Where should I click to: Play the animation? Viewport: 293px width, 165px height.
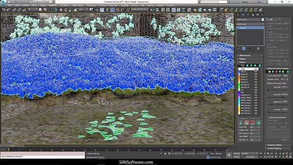(x=268, y=154)
